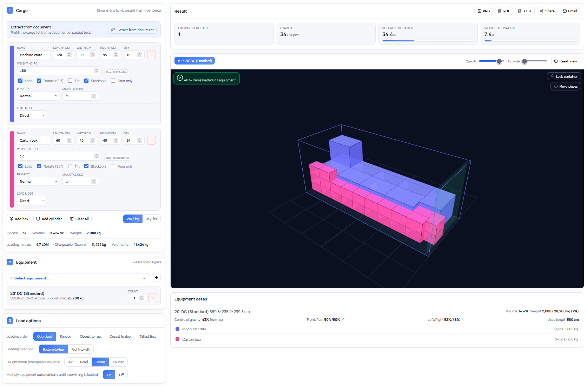The image size is (587, 386).
Task: Select Optimized loading order
Action: click(45, 336)
